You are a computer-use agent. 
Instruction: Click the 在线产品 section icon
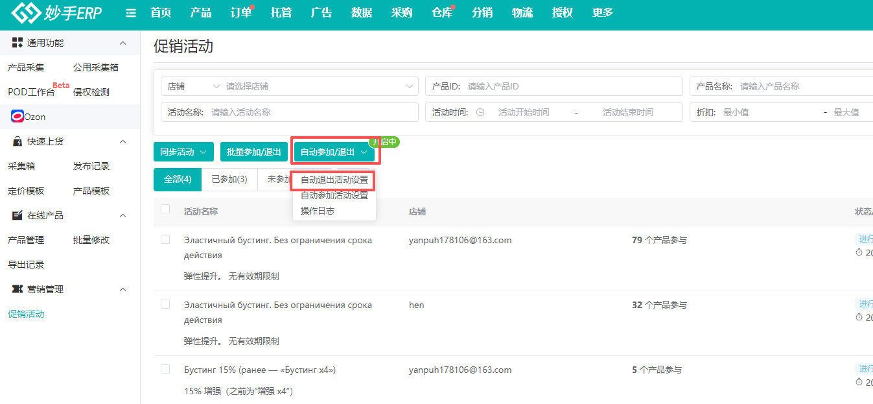(x=17, y=215)
